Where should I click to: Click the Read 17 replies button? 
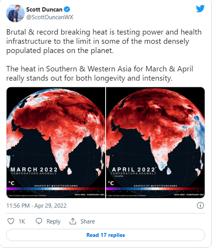106,235
